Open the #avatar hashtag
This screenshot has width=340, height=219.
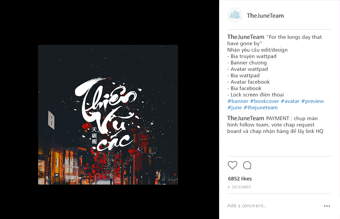tap(290, 101)
